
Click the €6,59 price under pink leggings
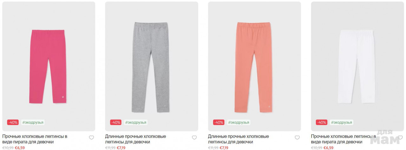[x=20, y=148]
